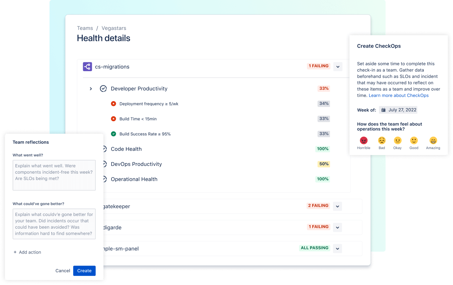Expand the Developer Productivity scorecard details
Screen dimensions: 453x285
91,89
